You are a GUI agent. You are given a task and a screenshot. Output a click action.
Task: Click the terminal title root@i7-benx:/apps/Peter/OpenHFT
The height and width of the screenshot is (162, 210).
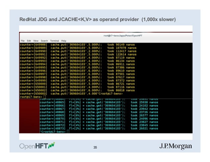123,36
